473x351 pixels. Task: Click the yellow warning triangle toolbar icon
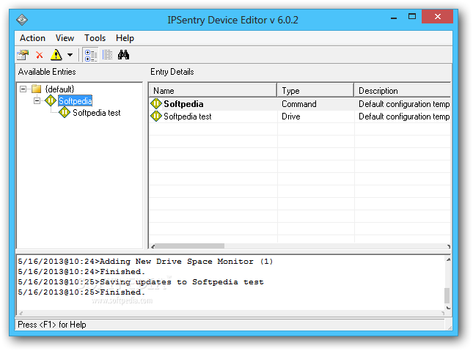56,55
